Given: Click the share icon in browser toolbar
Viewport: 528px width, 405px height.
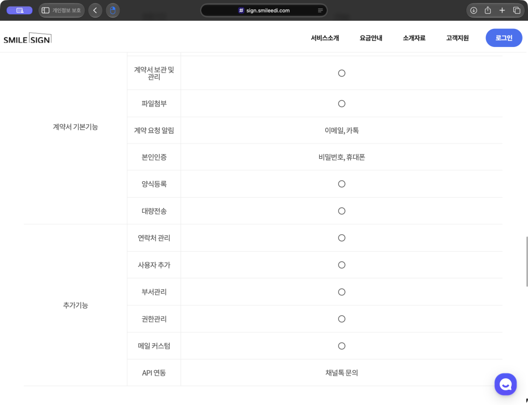Looking at the screenshot, I should click(488, 10).
